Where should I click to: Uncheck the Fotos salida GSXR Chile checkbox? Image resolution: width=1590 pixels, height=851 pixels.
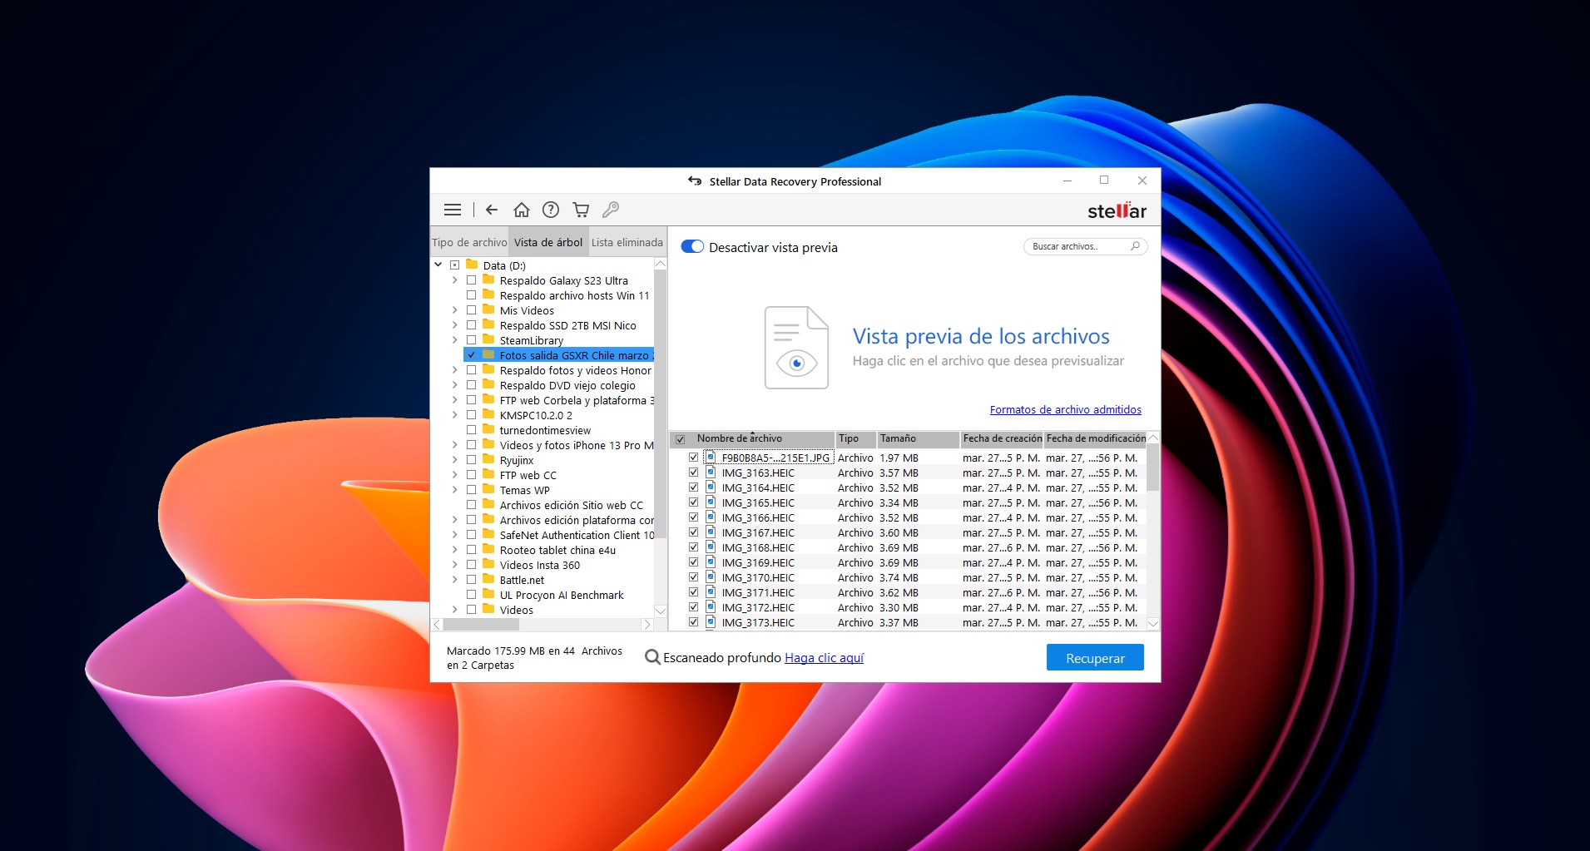click(x=471, y=355)
